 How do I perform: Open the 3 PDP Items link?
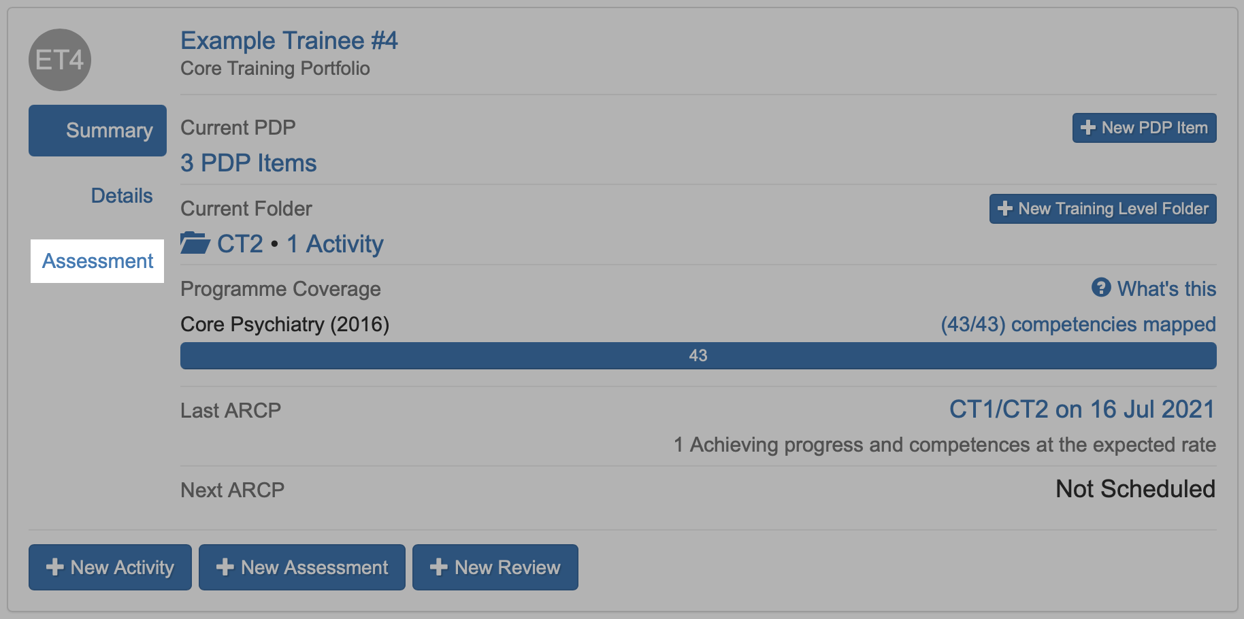248,163
